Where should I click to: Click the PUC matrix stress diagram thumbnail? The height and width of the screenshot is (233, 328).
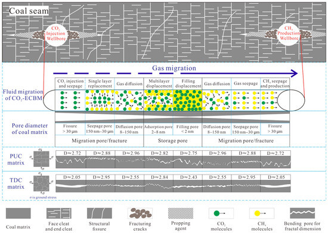pyautogui.click(x=41, y=159)
